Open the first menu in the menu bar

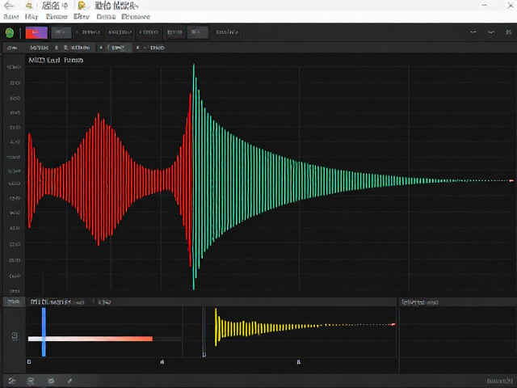(11, 16)
